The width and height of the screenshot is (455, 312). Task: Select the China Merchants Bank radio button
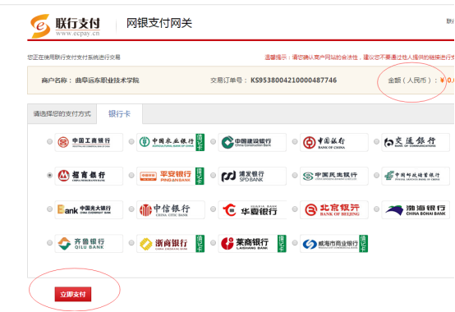[x=49, y=176]
